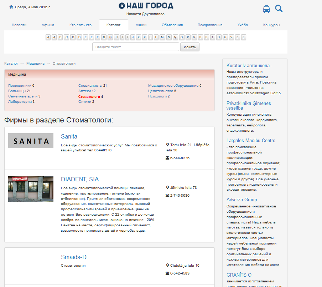Image resolution: width=322 pixels, height=287 pixels.
Task: Select the Афиша tab
Action: coord(48,25)
